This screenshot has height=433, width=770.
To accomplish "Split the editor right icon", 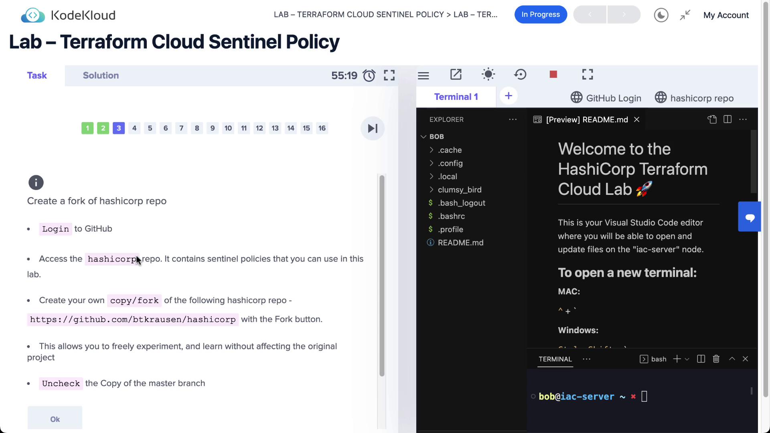I will coord(727,119).
